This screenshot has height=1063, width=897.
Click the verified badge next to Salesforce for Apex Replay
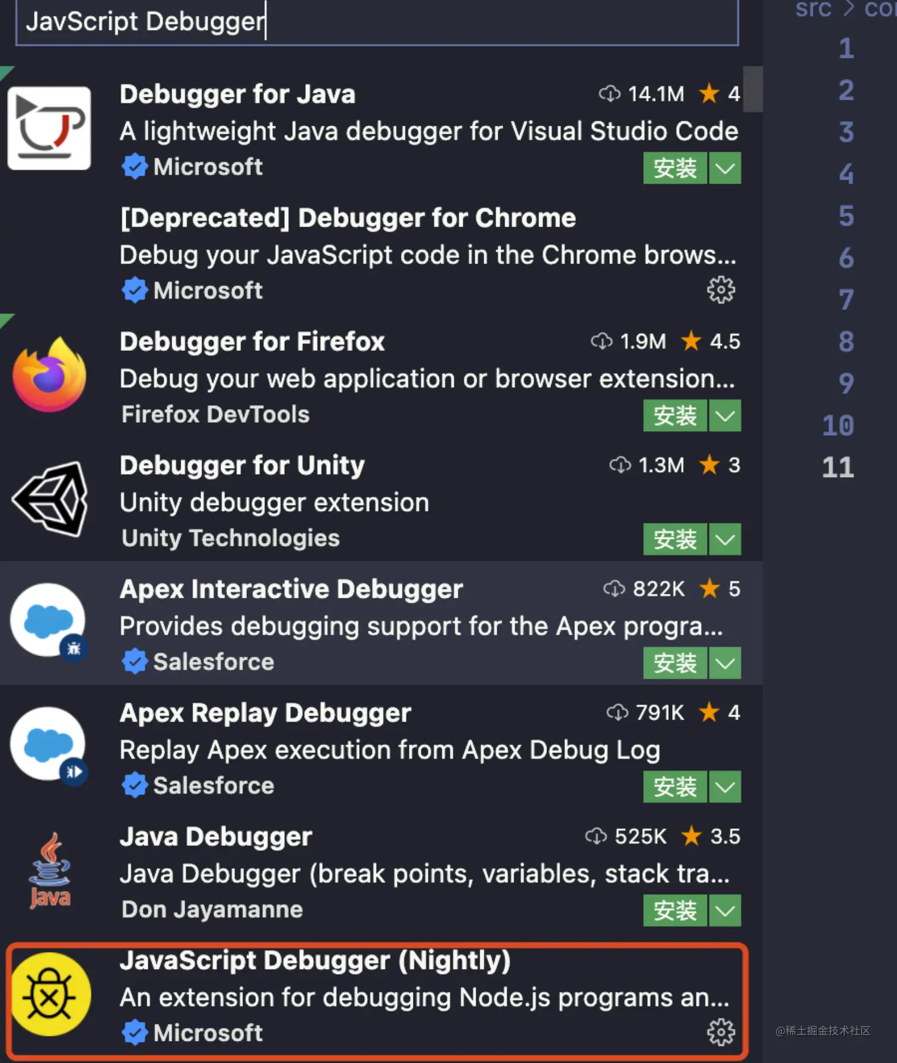coord(135,786)
